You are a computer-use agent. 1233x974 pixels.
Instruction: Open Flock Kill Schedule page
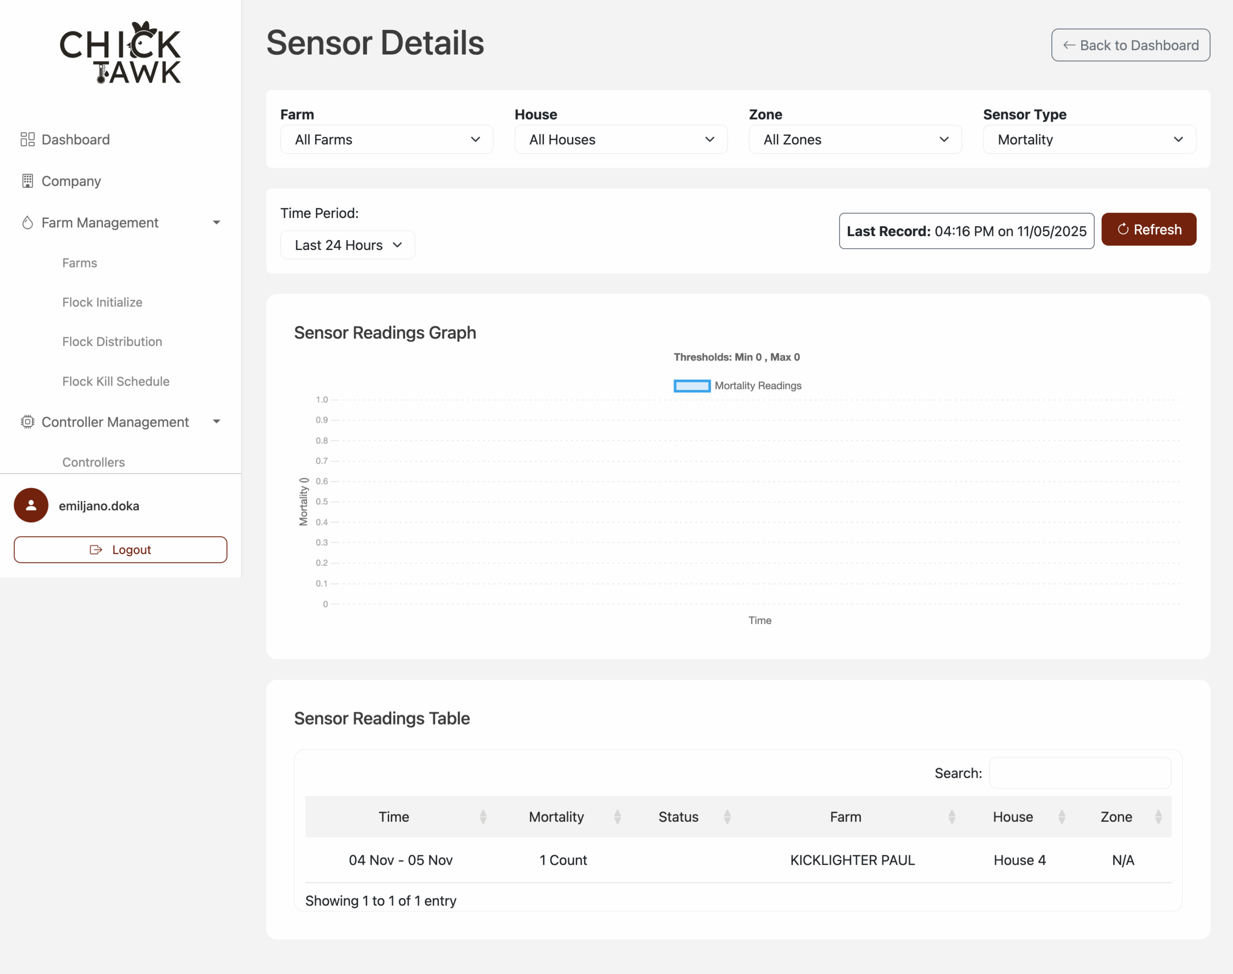click(x=116, y=382)
